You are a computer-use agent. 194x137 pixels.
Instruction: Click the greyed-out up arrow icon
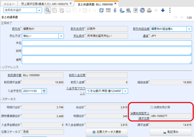[x=156, y=10]
